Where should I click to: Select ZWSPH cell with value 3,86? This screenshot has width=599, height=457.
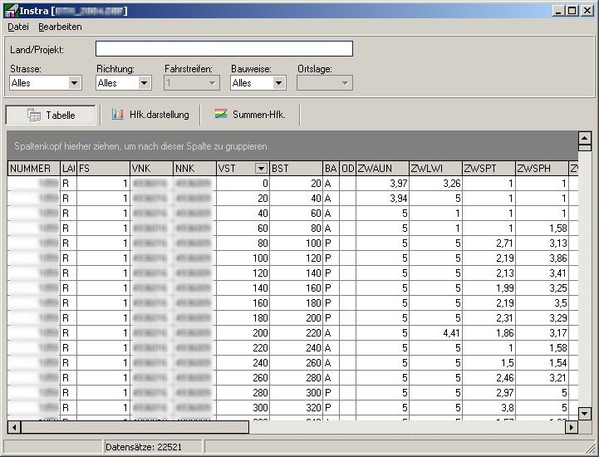[542, 258]
